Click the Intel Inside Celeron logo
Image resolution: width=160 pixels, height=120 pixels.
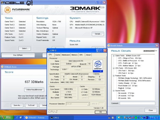pyautogui.click(x=98, y=66)
